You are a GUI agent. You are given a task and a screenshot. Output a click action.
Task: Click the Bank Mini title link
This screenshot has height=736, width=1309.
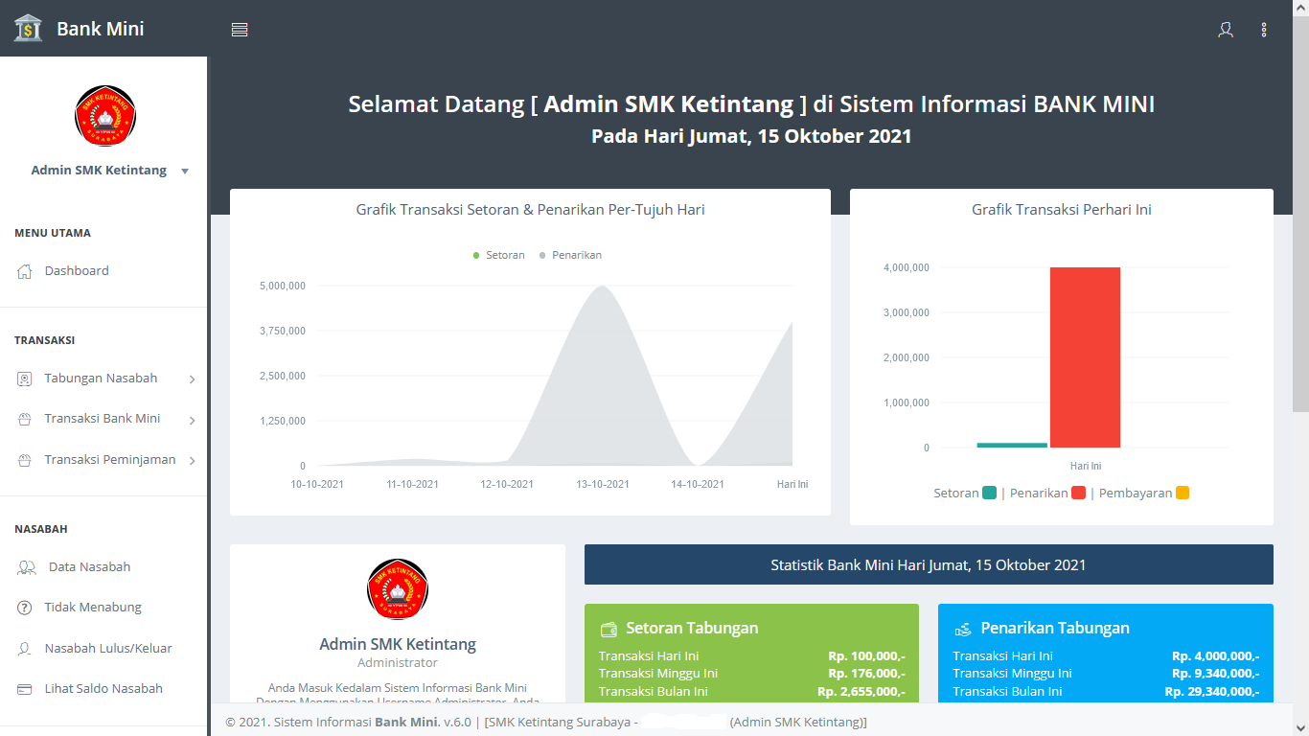click(100, 29)
